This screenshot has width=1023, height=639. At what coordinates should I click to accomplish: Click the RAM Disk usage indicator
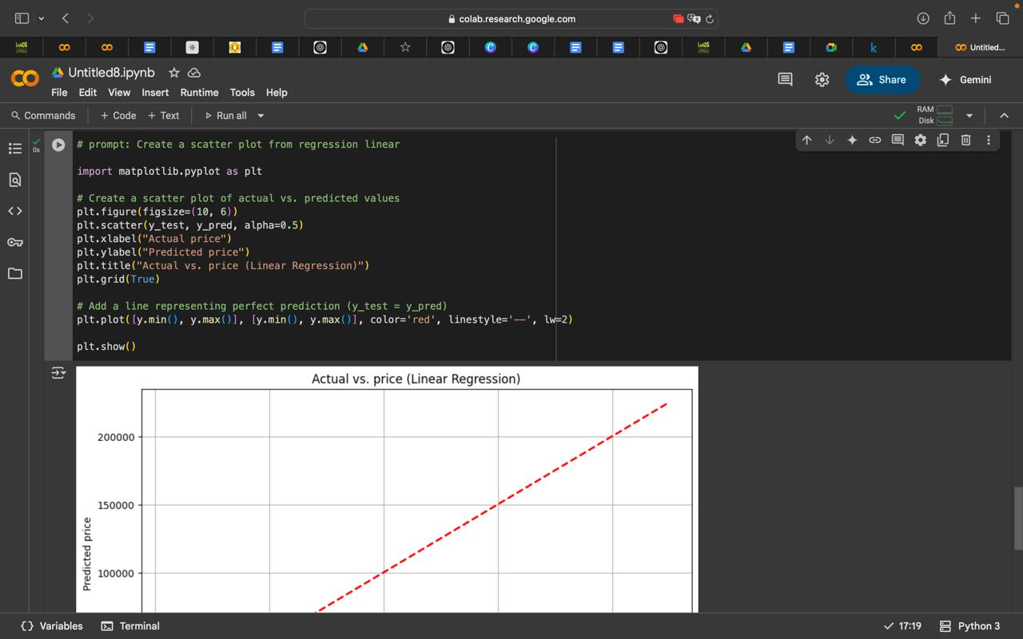coord(935,115)
